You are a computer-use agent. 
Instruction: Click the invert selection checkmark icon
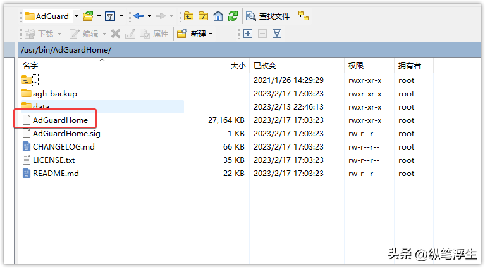tap(277, 34)
